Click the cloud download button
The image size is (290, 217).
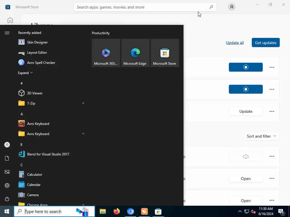pyautogui.click(x=246, y=157)
